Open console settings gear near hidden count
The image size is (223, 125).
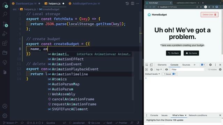click(220, 69)
